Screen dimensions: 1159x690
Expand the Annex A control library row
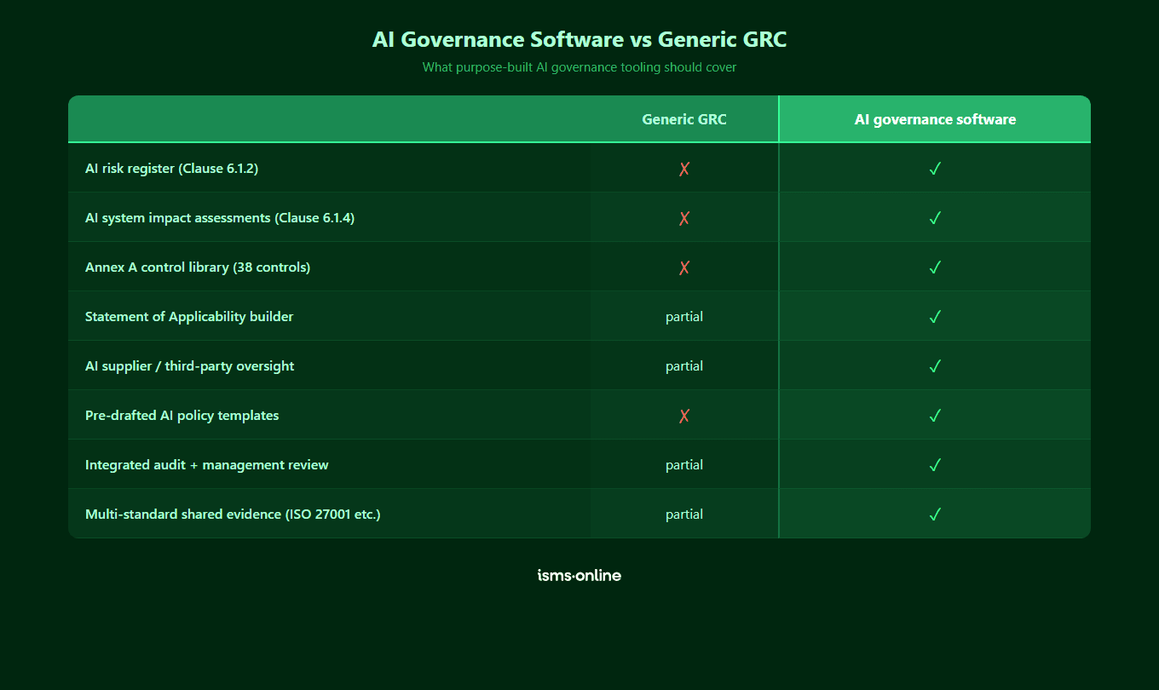[x=198, y=267]
